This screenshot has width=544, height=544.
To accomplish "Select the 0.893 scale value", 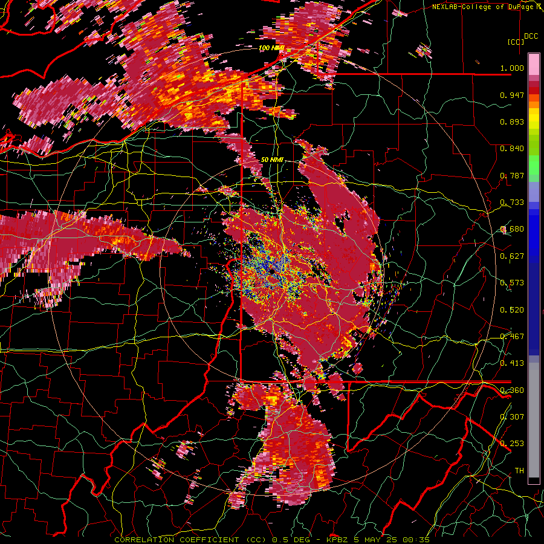I will coord(512,121).
